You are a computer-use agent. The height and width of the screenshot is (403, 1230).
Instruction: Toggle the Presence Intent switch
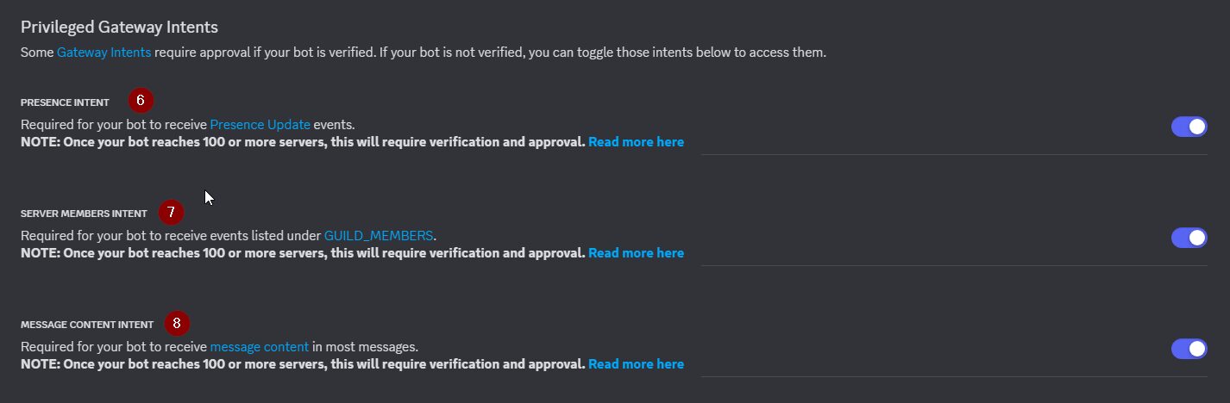[x=1189, y=127]
